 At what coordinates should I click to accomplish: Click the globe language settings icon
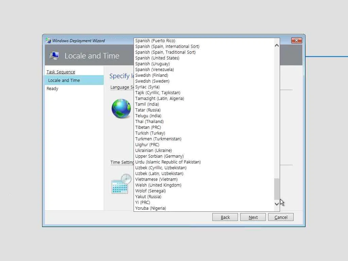pos(121,108)
